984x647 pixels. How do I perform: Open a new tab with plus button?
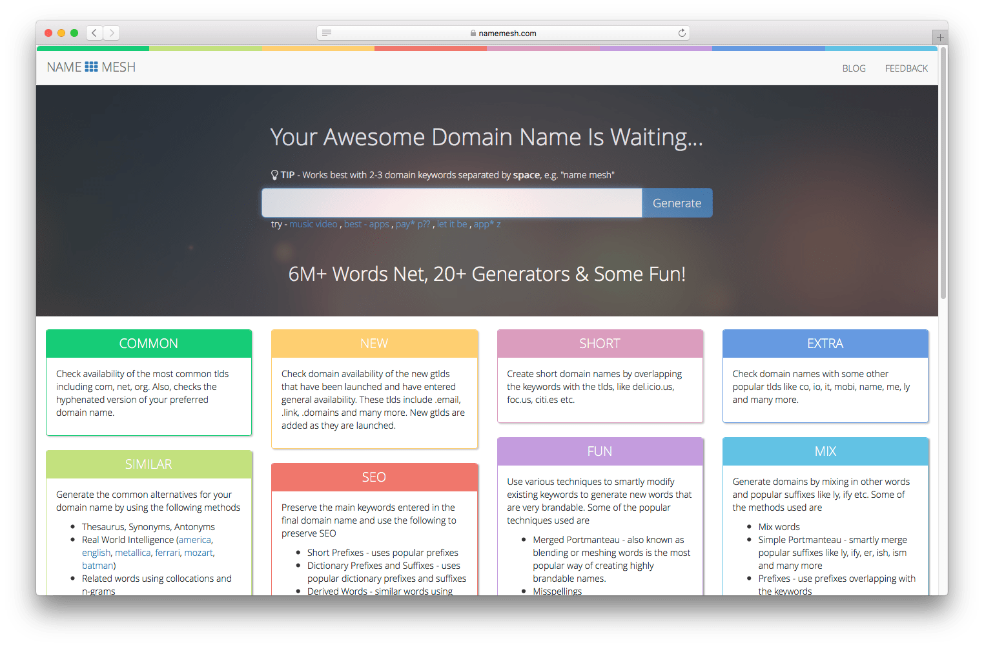tap(940, 38)
